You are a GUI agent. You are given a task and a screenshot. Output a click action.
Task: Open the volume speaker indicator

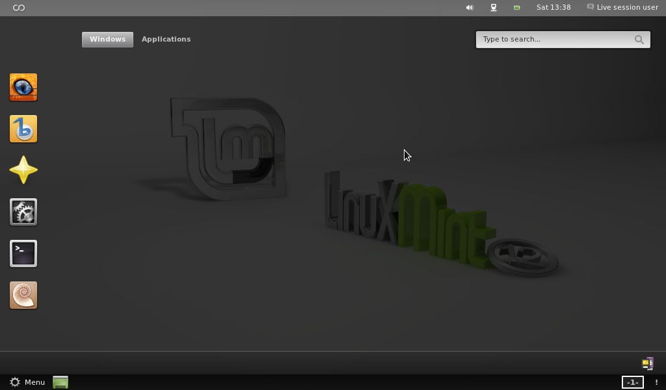tap(470, 8)
